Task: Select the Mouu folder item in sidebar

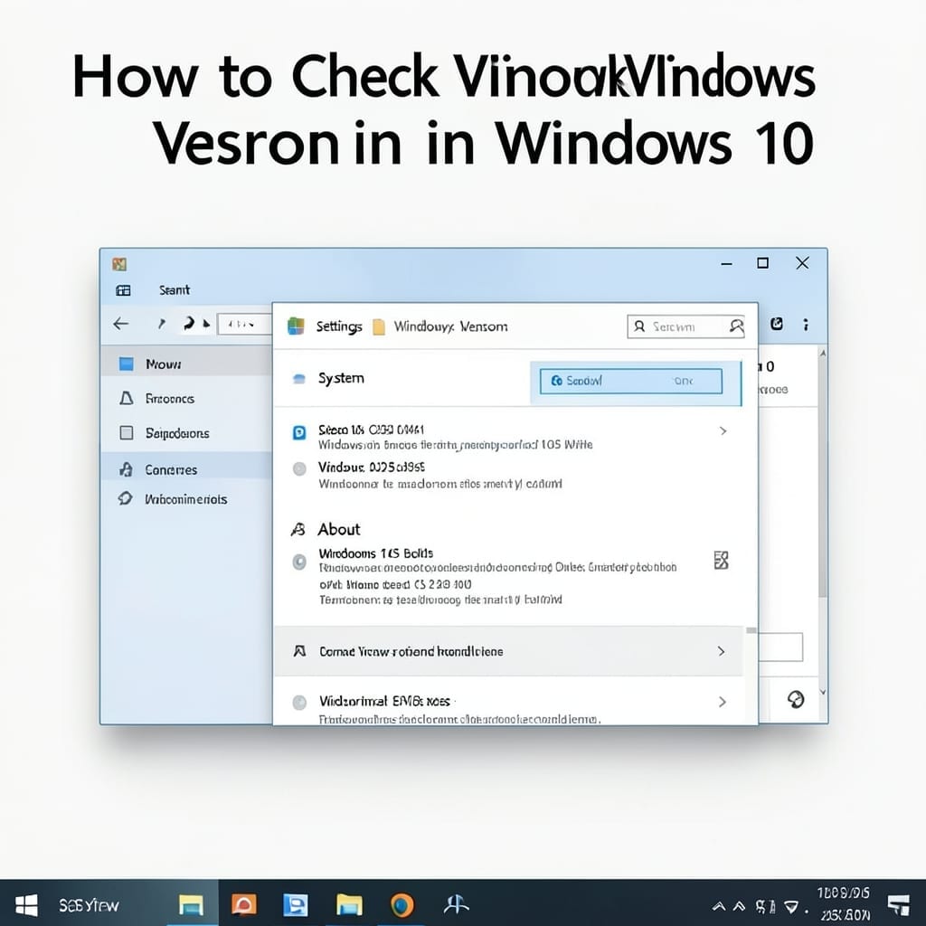Action: pyautogui.click(x=186, y=364)
